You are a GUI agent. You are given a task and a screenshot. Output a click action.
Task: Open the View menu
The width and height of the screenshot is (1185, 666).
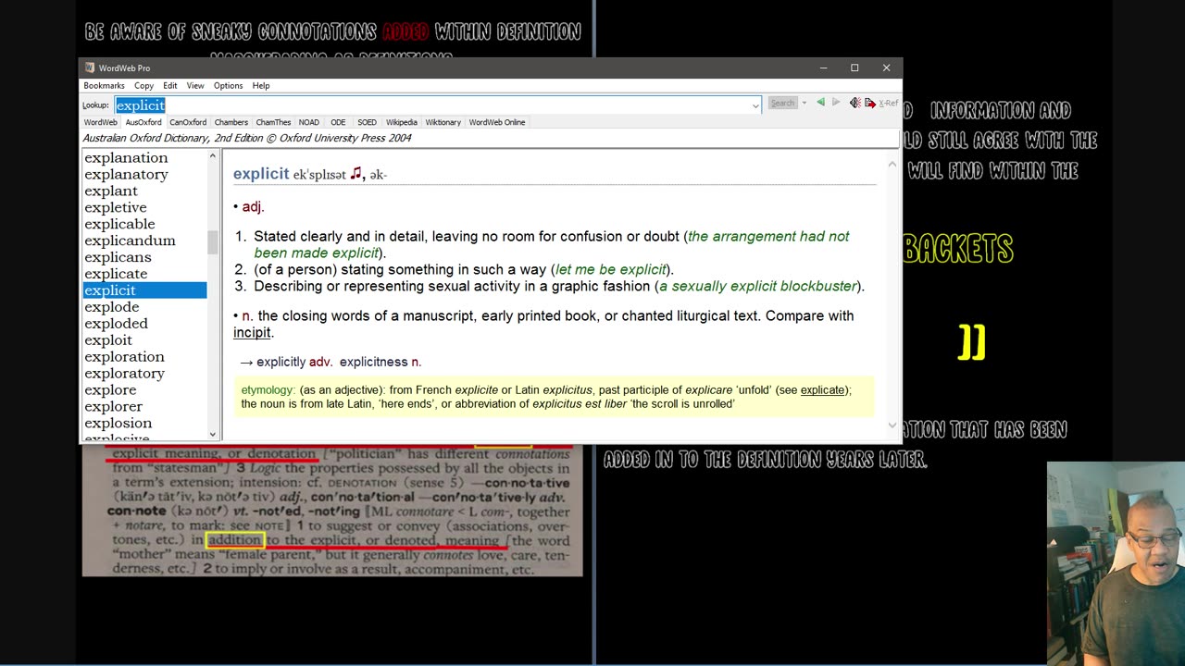click(195, 85)
